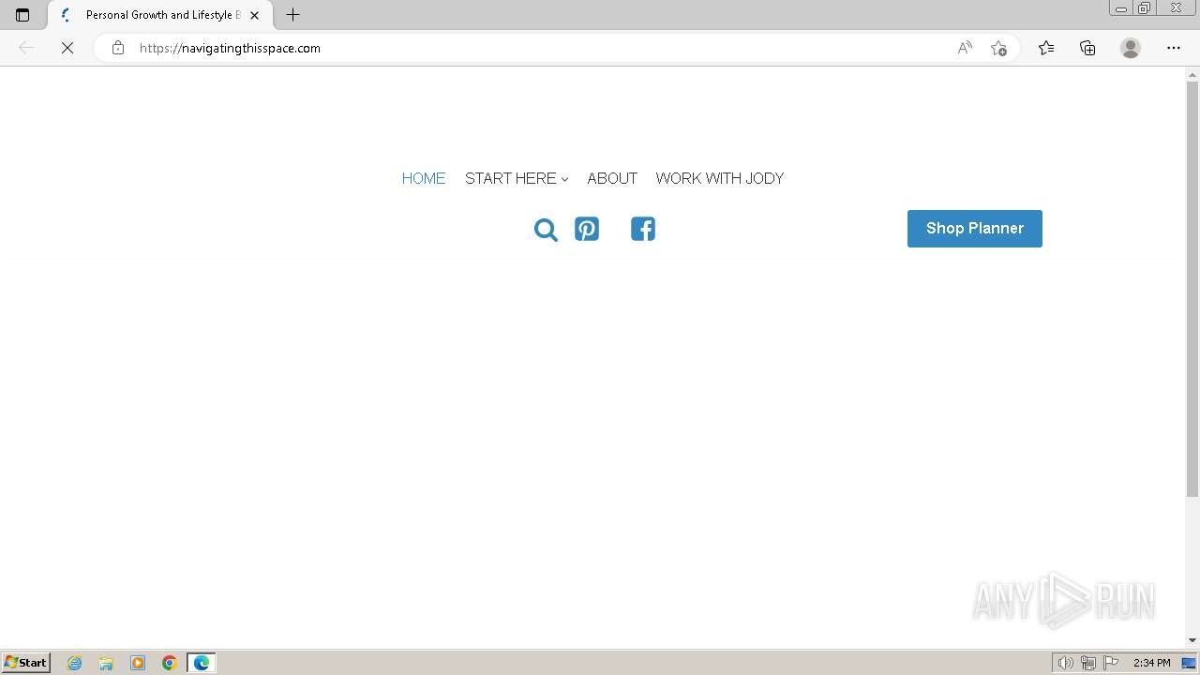Open the volume speaker tray icon
This screenshot has width=1200, height=675.
point(1065,663)
